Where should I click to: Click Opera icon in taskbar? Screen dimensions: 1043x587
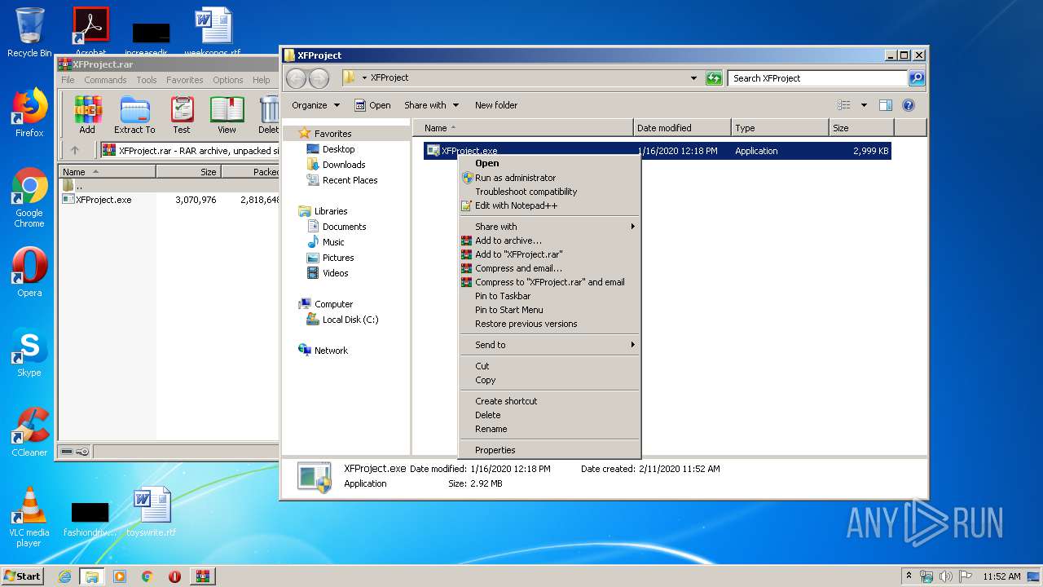[174, 576]
